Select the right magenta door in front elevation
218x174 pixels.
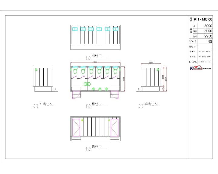[114, 127]
